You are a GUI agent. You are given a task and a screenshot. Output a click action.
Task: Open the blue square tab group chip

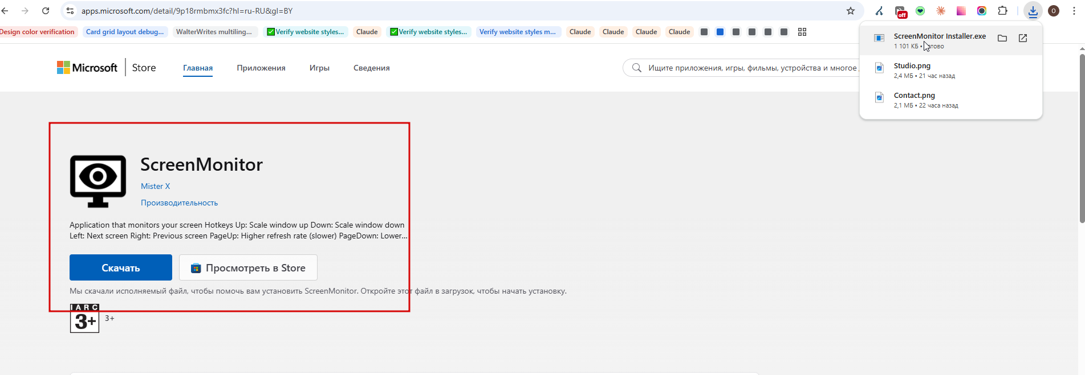(x=720, y=32)
